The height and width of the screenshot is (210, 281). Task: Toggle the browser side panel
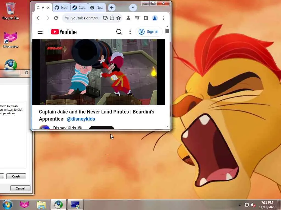pyautogui.click(x=146, y=18)
